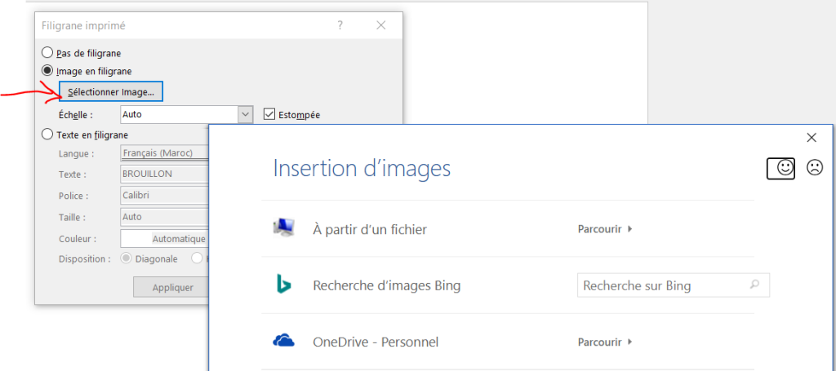Click the Insertion d'images heading

[x=362, y=168]
